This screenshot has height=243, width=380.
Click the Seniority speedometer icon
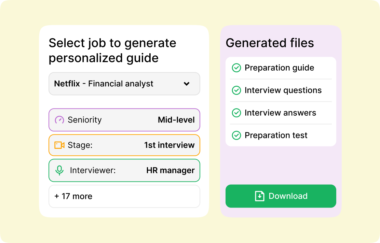click(x=59, y=120)
